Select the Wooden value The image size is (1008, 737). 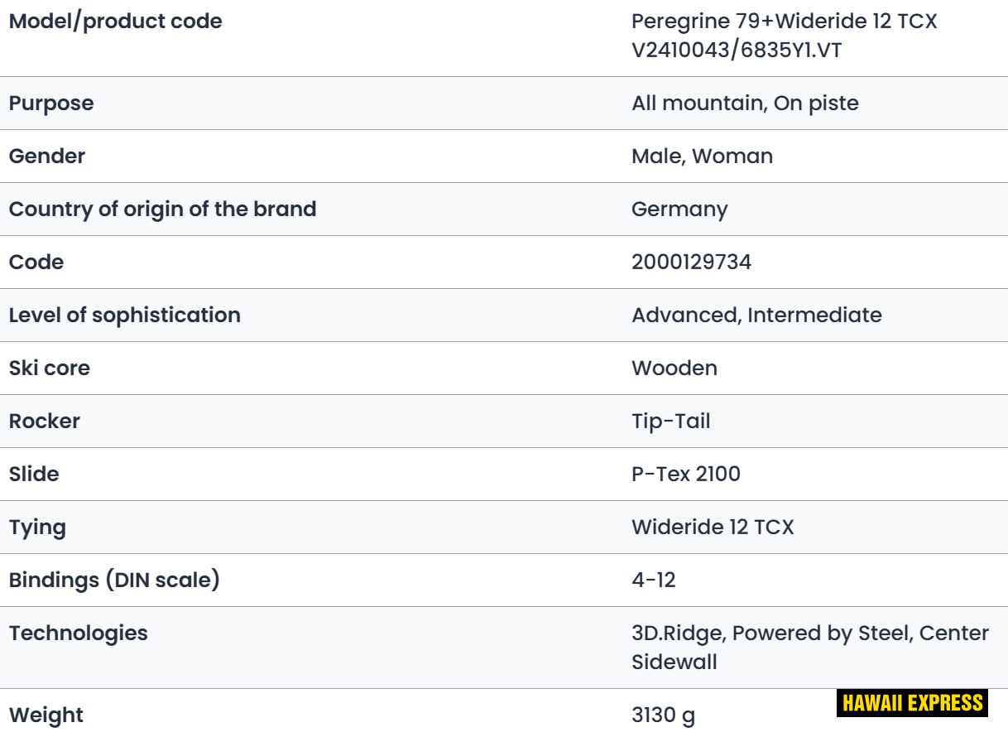coord(674,368)
